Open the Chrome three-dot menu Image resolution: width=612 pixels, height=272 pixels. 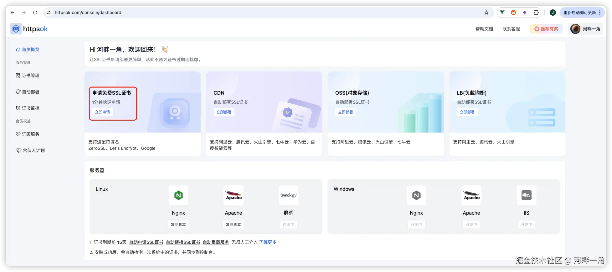[x=600, y=13]
